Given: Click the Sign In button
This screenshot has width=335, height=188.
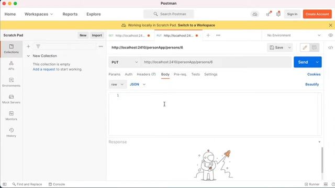Looking at the screenshot, I should click(x=292, y=14).
